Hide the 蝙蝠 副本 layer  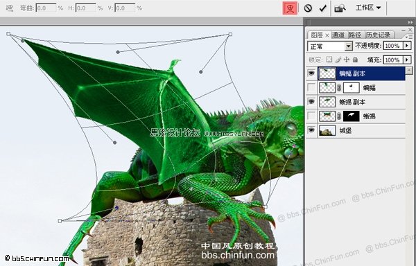[x=311, y=73]
